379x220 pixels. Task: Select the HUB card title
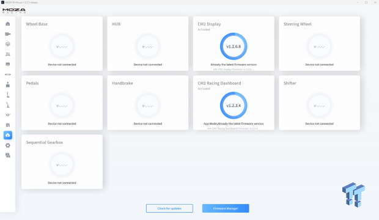tap(116, 24)
